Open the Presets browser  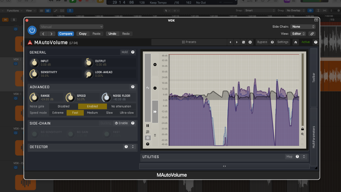tap(189, 42)
